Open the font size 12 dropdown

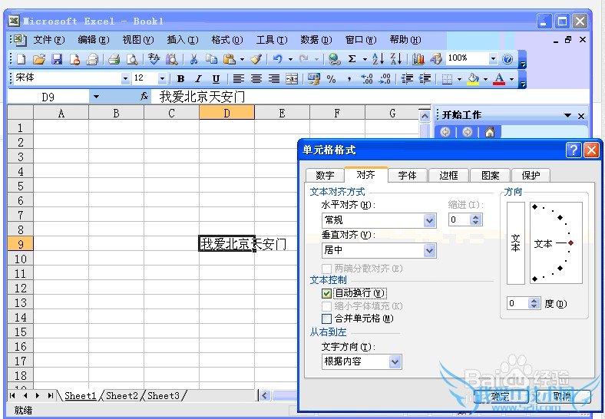tap(162, 79)
